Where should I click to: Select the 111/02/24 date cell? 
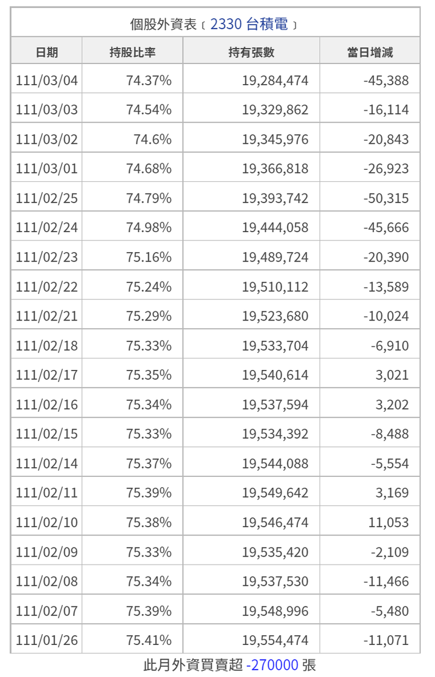(x=47, y=228)
